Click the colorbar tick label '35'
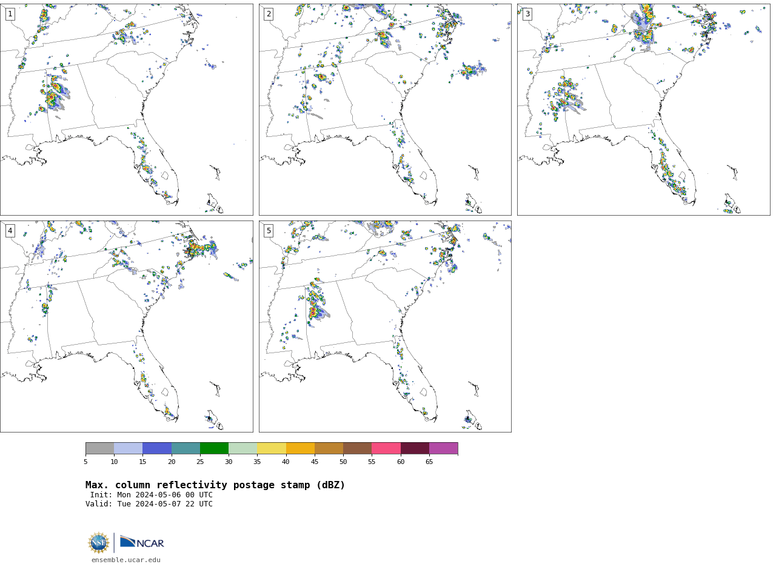The width and height of the screenshot is (776, 567). point(257,462)
